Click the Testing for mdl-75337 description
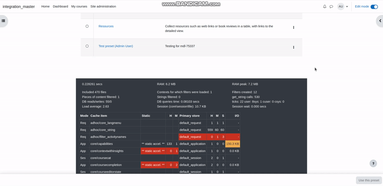 (180, 46)
